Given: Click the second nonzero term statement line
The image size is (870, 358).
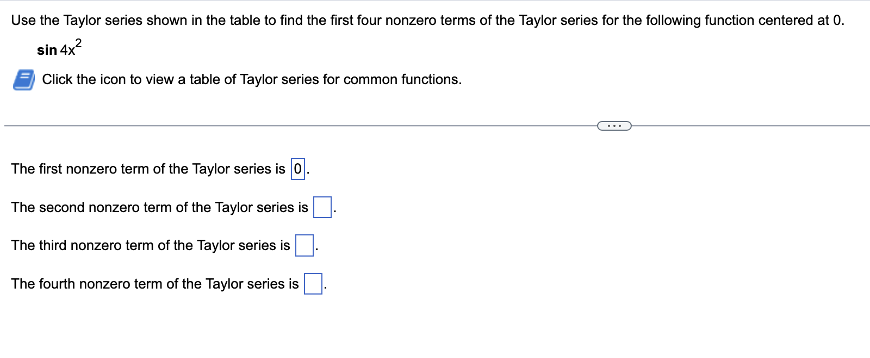Looking at the screenshot, I should [161, 207].
